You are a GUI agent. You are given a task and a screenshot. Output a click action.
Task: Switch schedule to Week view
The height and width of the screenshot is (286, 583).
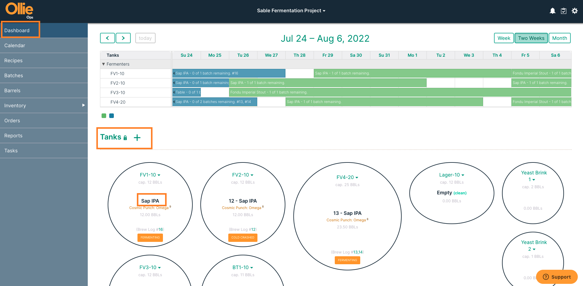click(x=504, y=38)
